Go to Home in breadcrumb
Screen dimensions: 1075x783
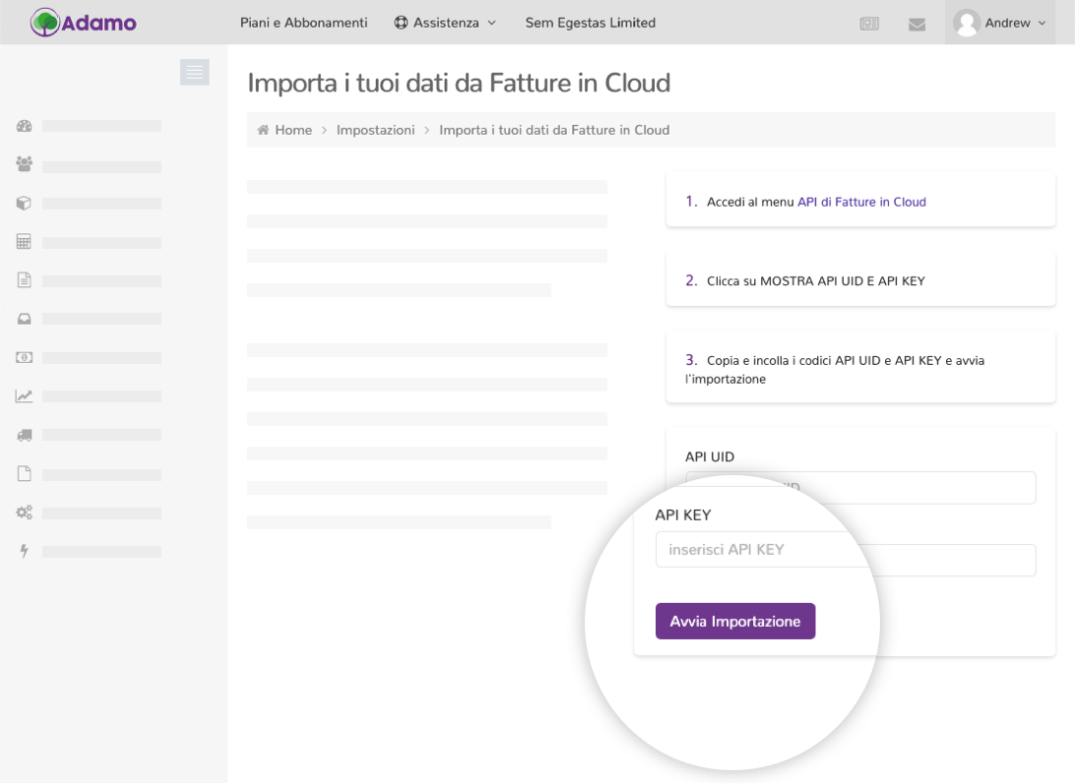point(293,130)
